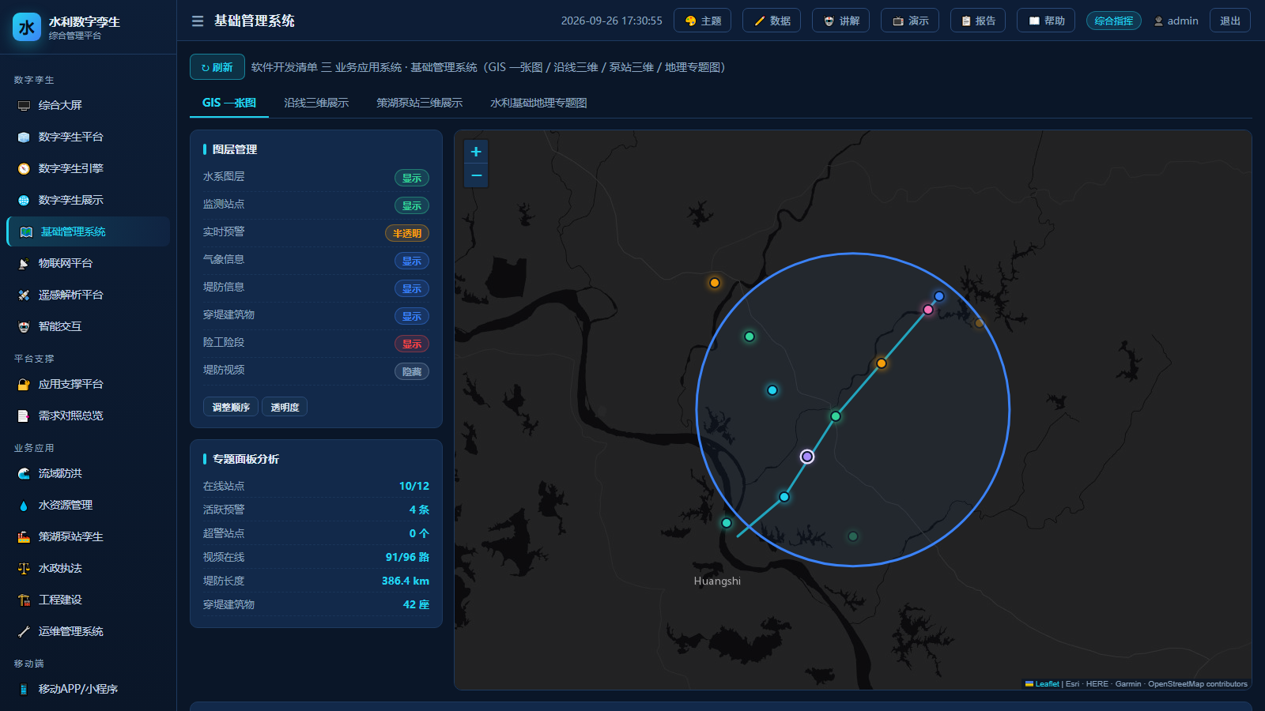Open 移动APP/小程序 in the sidebar
Viewport: 1265px width, 711px height.
pyautogui.click(x=88, y=689)
